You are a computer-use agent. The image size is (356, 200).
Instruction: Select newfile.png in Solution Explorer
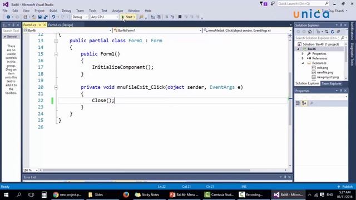click(325, 72)
